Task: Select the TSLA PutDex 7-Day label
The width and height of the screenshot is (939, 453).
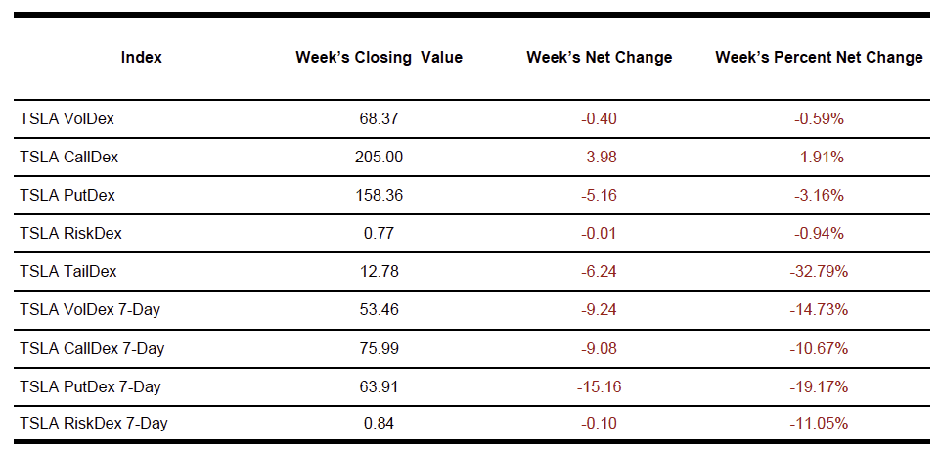Action: click(90, 386)
